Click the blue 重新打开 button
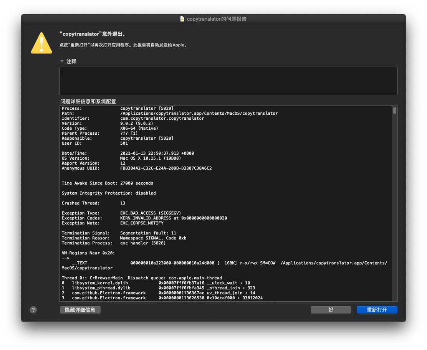The image size is (427, 350). coord(377,310)
